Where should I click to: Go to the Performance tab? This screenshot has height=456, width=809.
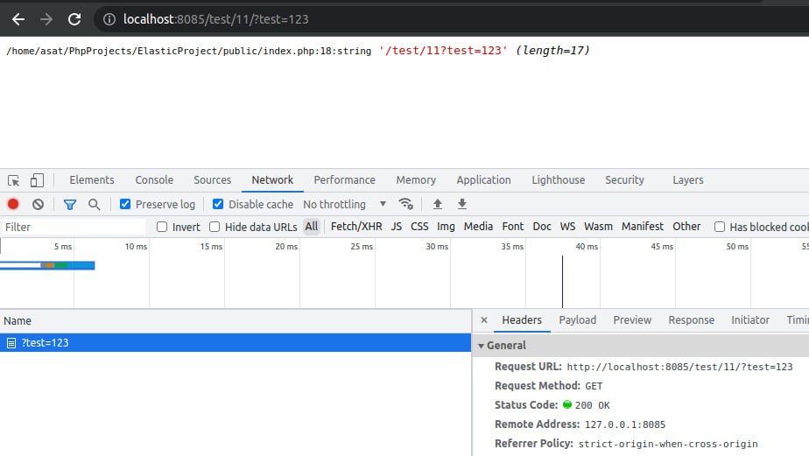click(345, 180)
